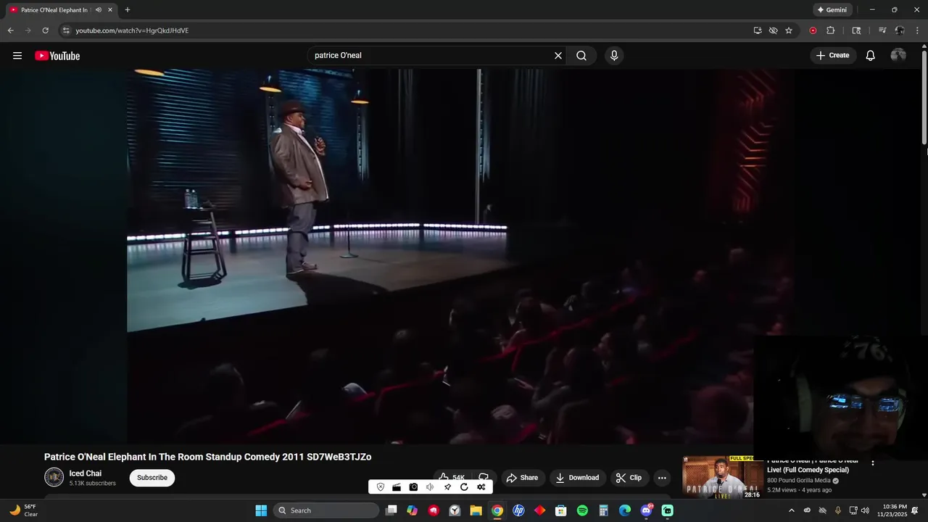Viewport: 928px width, 522px height.
Task: Open Task View on taskbar
Action: (x=391, y=510)
